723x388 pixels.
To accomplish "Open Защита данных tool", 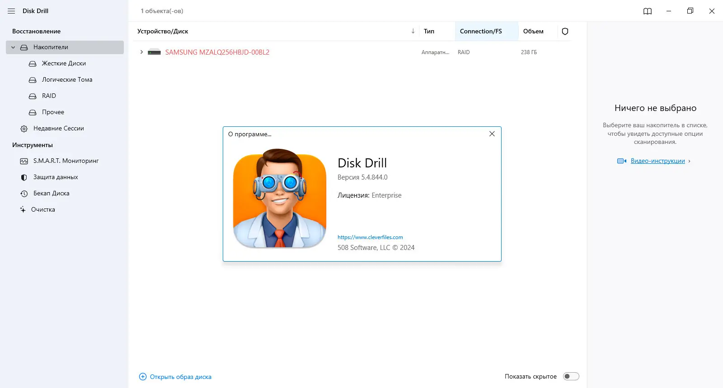I will (56, 177).
